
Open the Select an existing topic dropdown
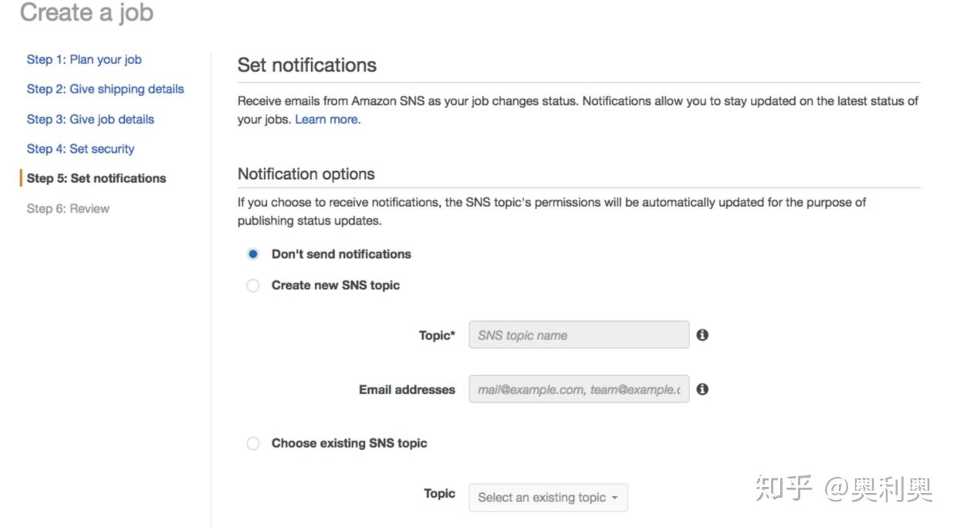[548, 498]
